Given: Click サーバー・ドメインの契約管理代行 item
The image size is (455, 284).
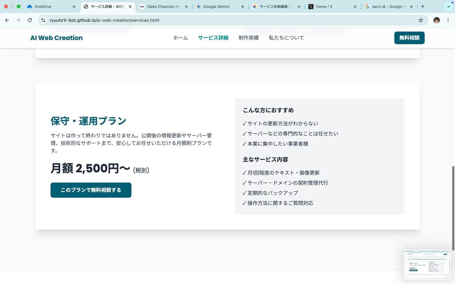Looking at the screenshot, I should tap(285, 183).
